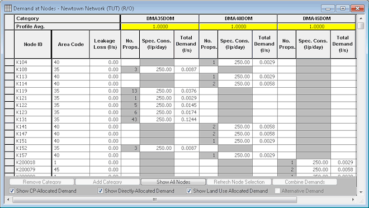Click the vertical scrollbar thumb
The width and height of the screenshot is (369, 208).
(361, 25)
